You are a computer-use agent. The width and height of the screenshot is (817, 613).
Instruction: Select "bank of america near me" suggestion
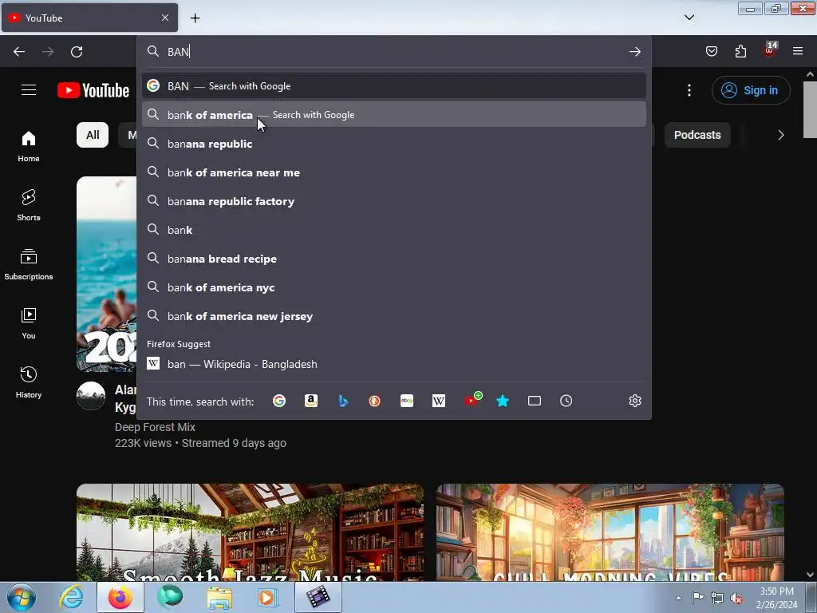point(394,172)
